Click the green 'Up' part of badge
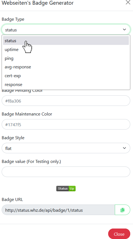 72,189
